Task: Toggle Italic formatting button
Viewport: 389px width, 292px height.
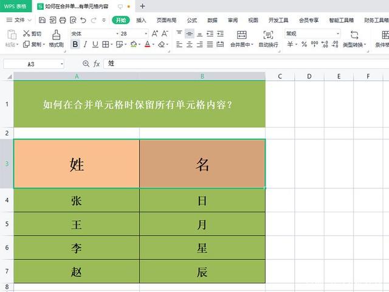Action: pyautogui.click(x=85, y=44)
